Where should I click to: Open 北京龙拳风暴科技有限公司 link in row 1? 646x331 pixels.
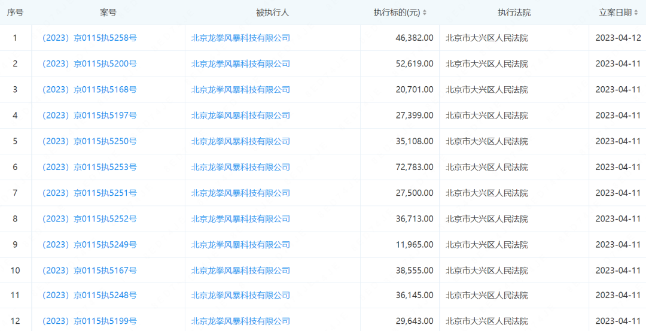click(x=240, y=38)
